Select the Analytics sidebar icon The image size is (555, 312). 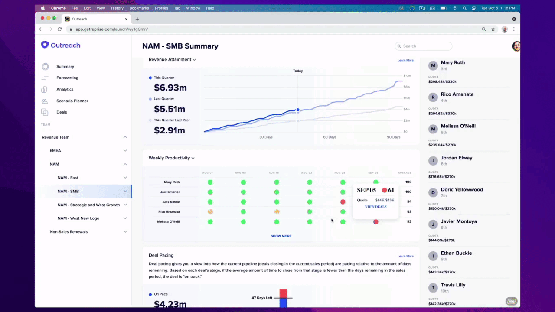pyautogui.click(x=44, y=89)
